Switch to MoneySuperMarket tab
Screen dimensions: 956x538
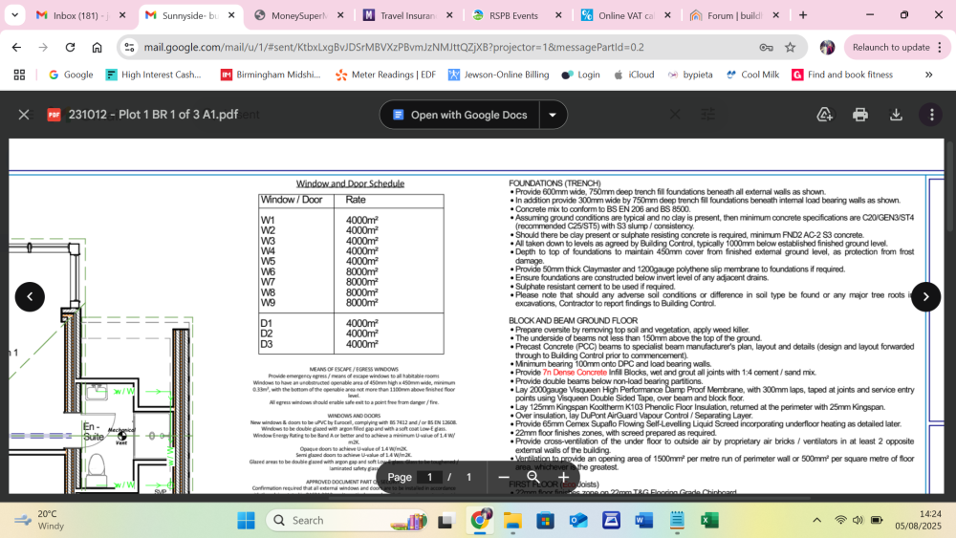click(x=298, y=15)
